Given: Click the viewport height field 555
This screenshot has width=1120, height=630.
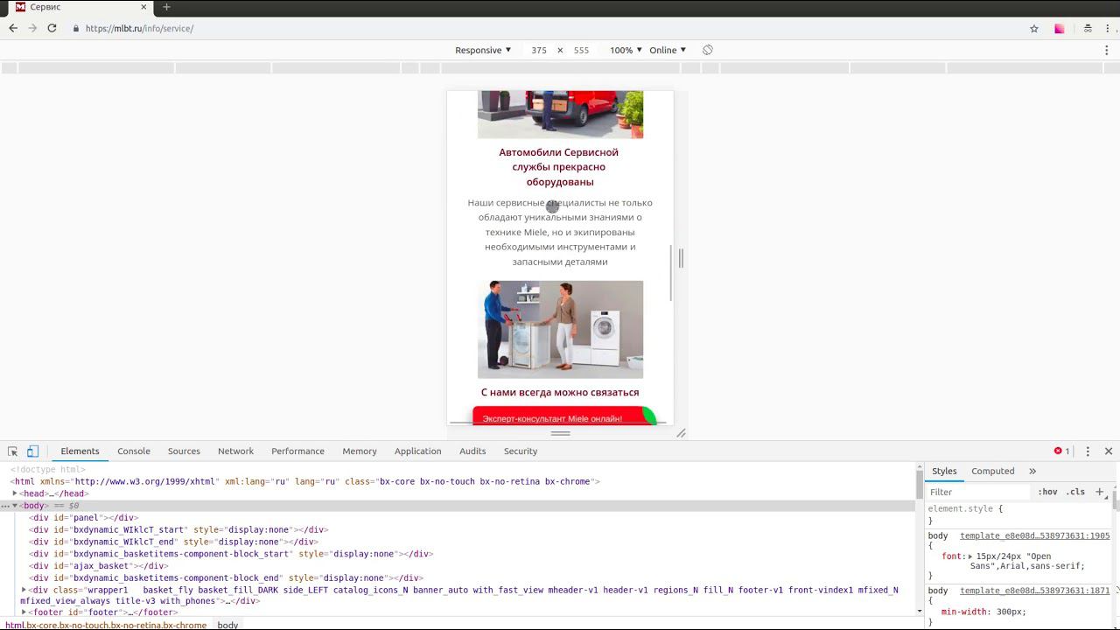Looking at the screenshot, I should coord(581,50).
